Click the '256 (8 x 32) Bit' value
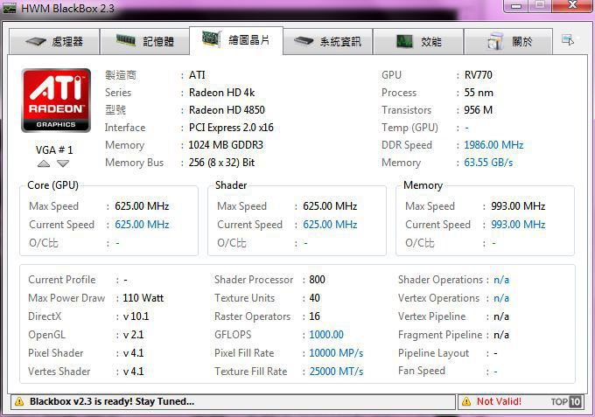595x417 pixels. tap(221, 163)
